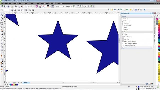
Task: Enable the Keep Original checkbox
Action: (123, 37)
